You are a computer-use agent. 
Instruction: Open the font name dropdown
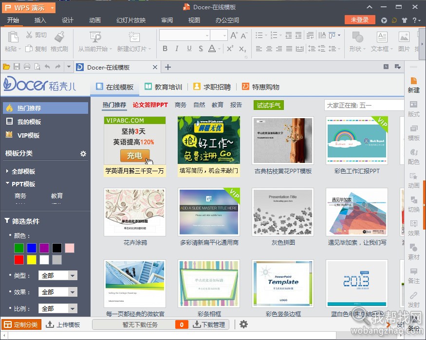click(207, 36)
